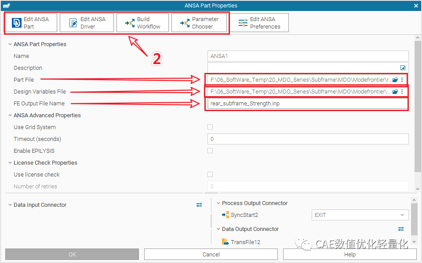Screen dimensions: 422x263
Task: Click the Part File label
Action: [x=24, y=80]
